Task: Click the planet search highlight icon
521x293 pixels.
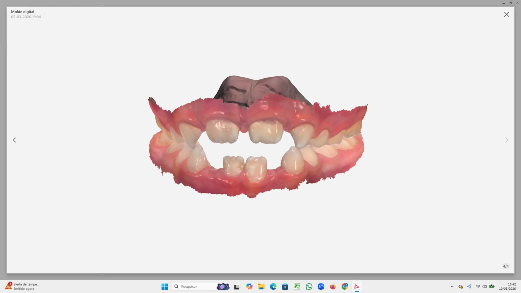Action: pos(223,286)
